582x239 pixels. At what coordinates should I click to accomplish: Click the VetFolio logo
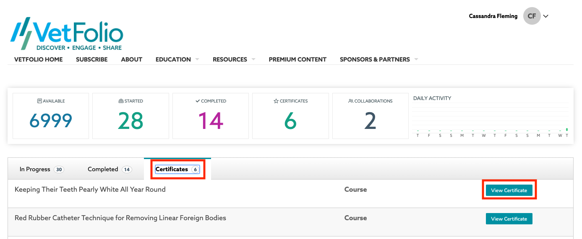pyautogui.click(x=67, y=34)
